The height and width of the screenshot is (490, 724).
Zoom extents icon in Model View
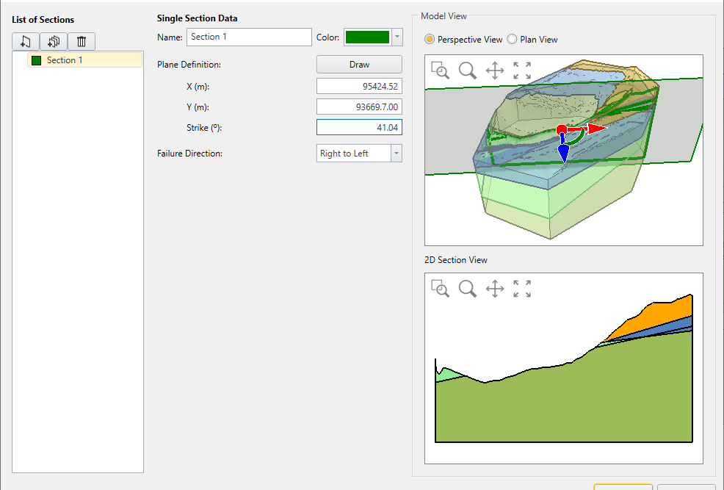(x=522, y=71)
